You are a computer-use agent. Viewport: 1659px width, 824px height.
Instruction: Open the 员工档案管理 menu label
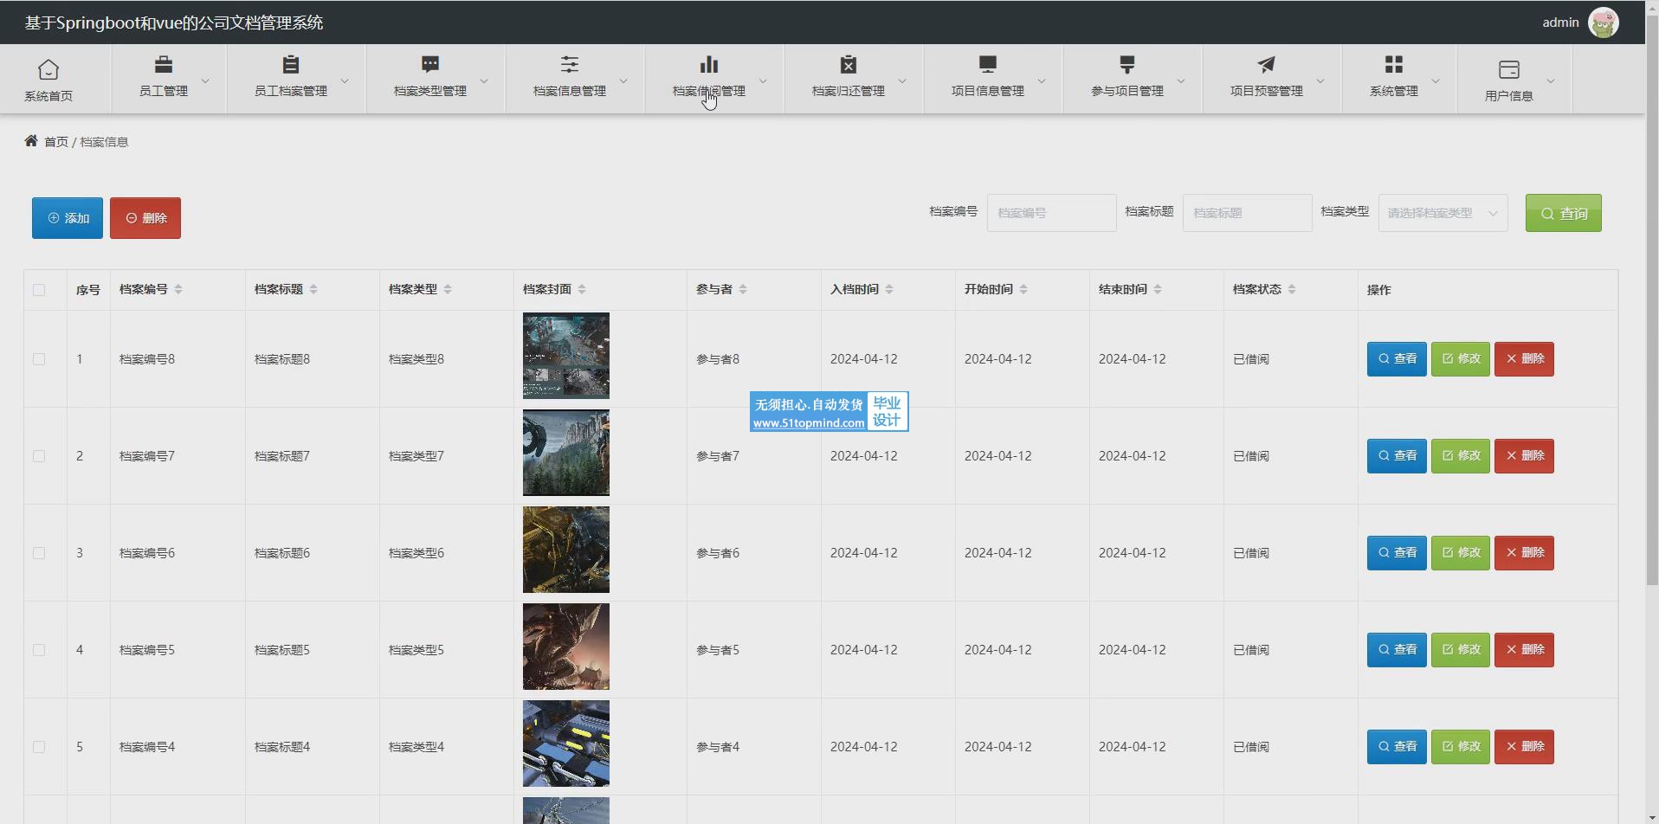(291, 91)
